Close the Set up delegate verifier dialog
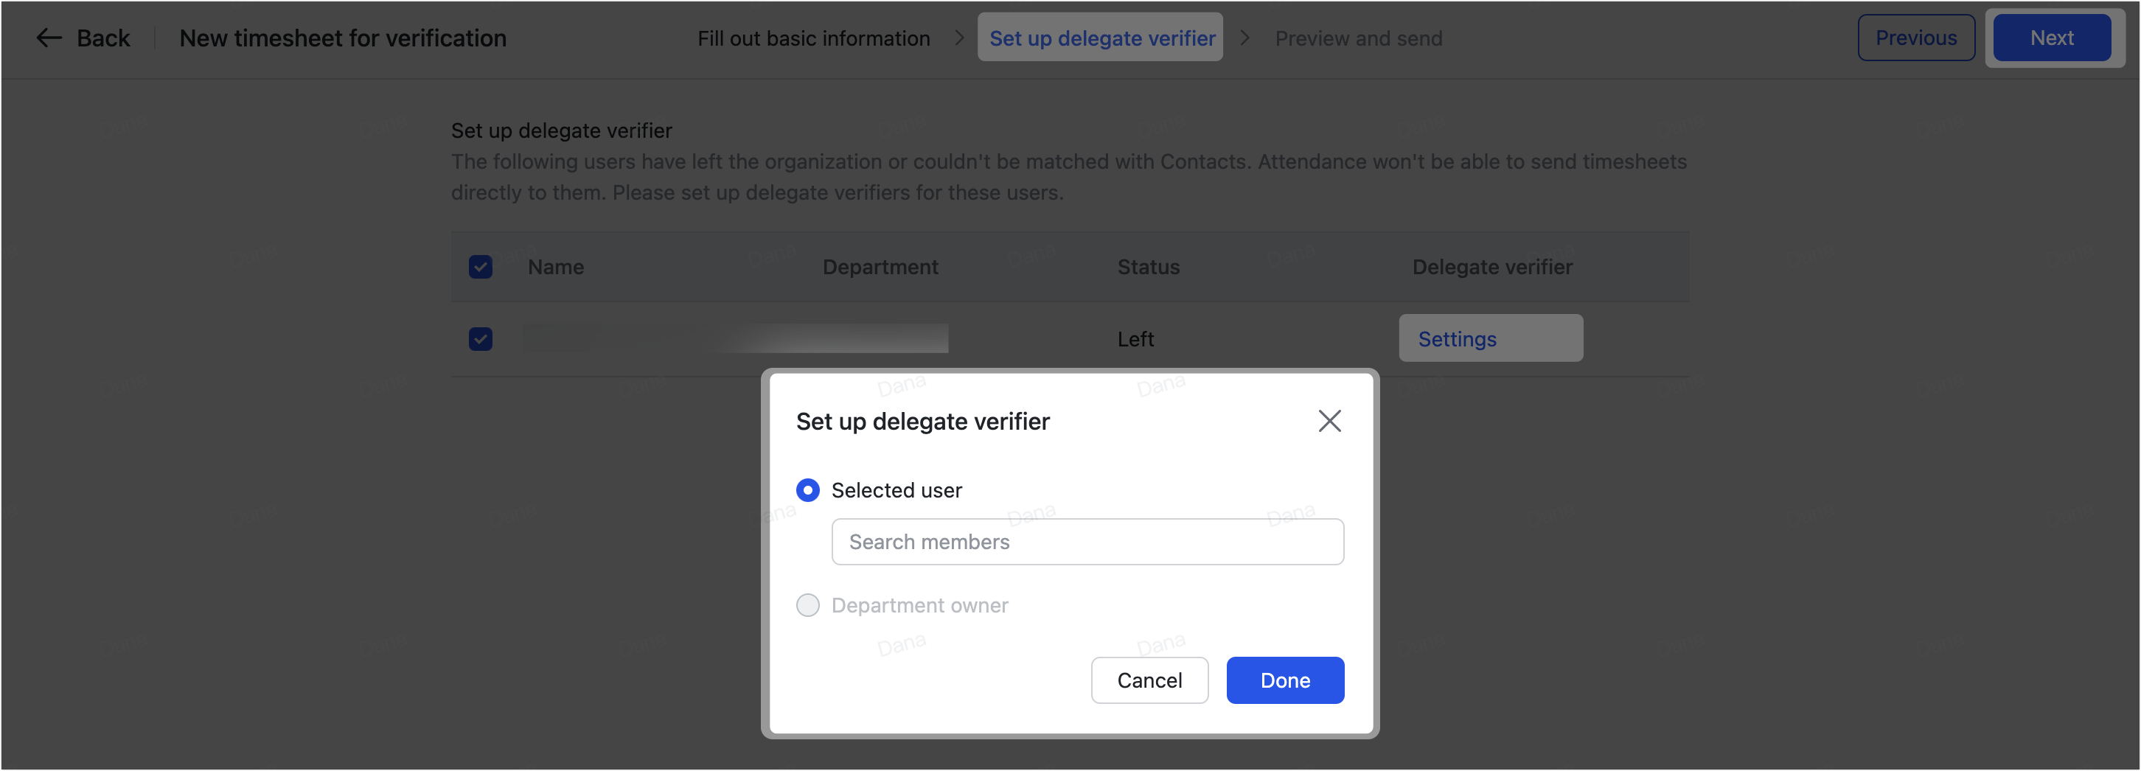The width and height of the screenshot is (2141, 771). [x=1330, y=421]
